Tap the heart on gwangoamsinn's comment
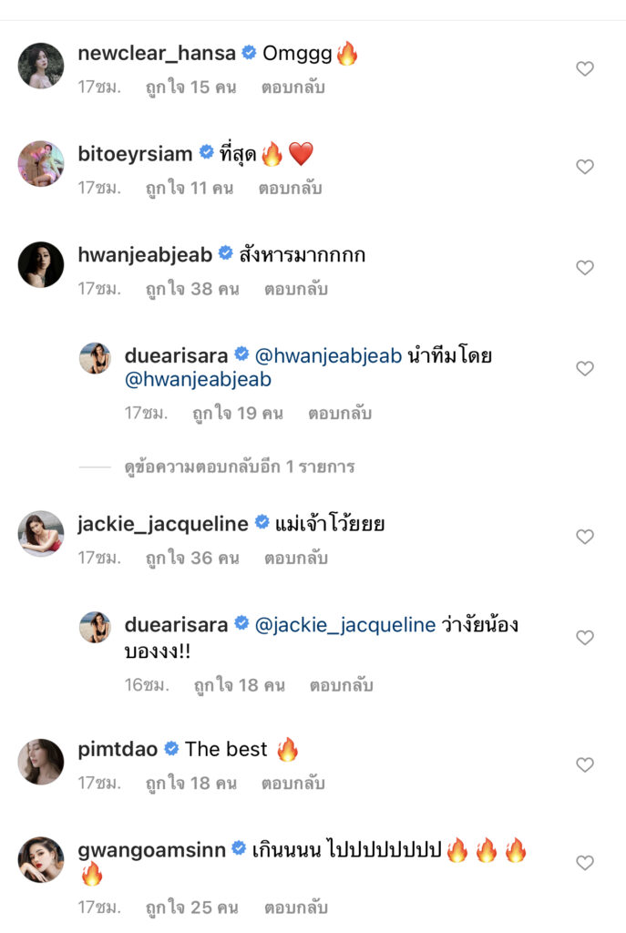Viewport: 626px width, 933px height. (x=585, y=862)
